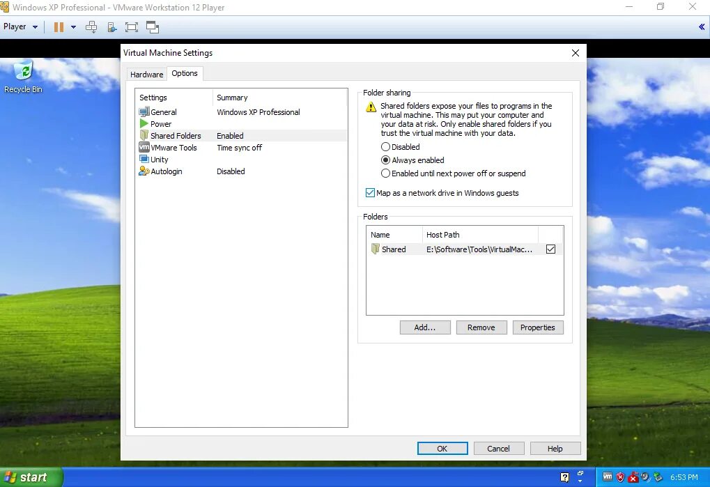Click the help question-mark icon on the taskbar
Viewport: 710px width, 487px height.
(x=564, y=477)
